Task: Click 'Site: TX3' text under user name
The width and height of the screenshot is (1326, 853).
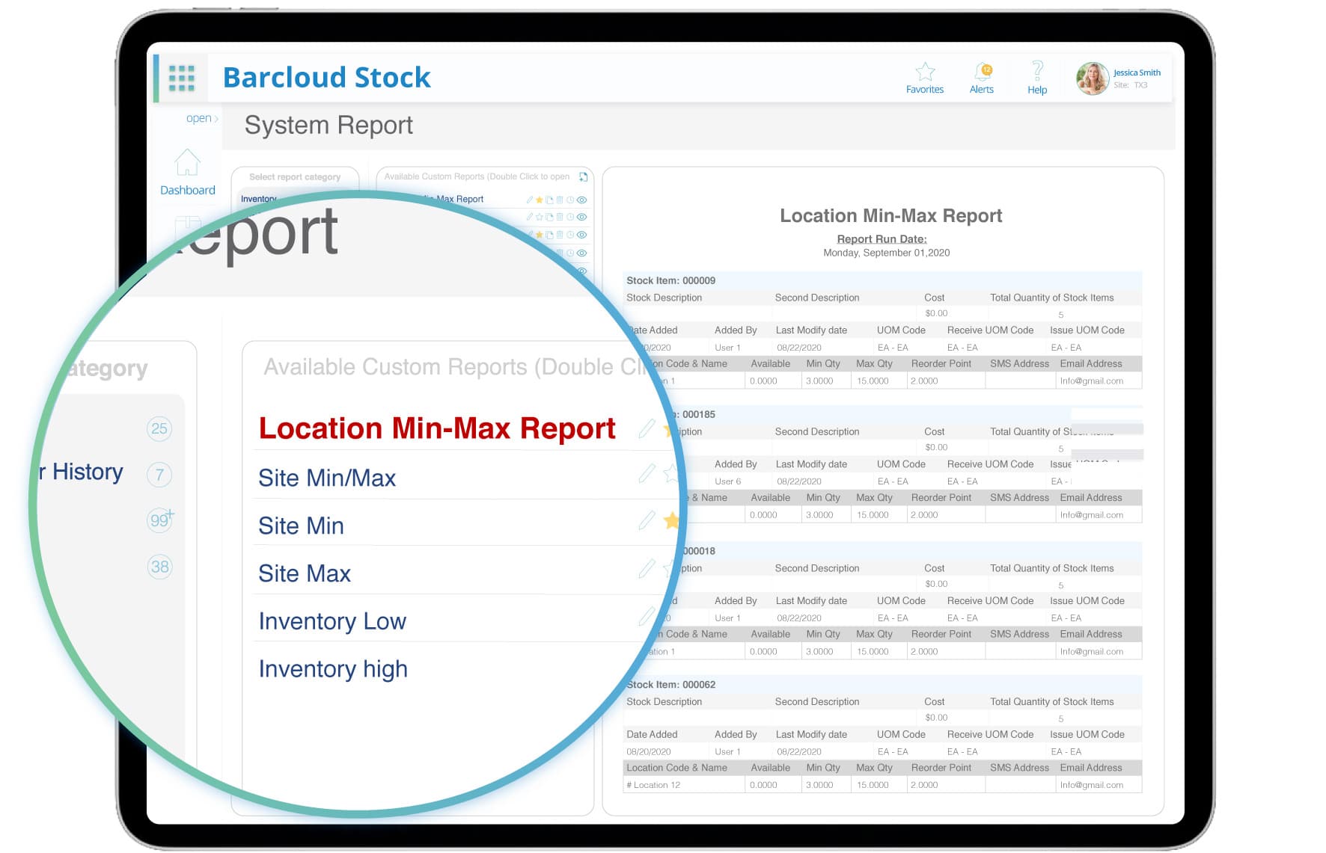Action: [1130, 85]
